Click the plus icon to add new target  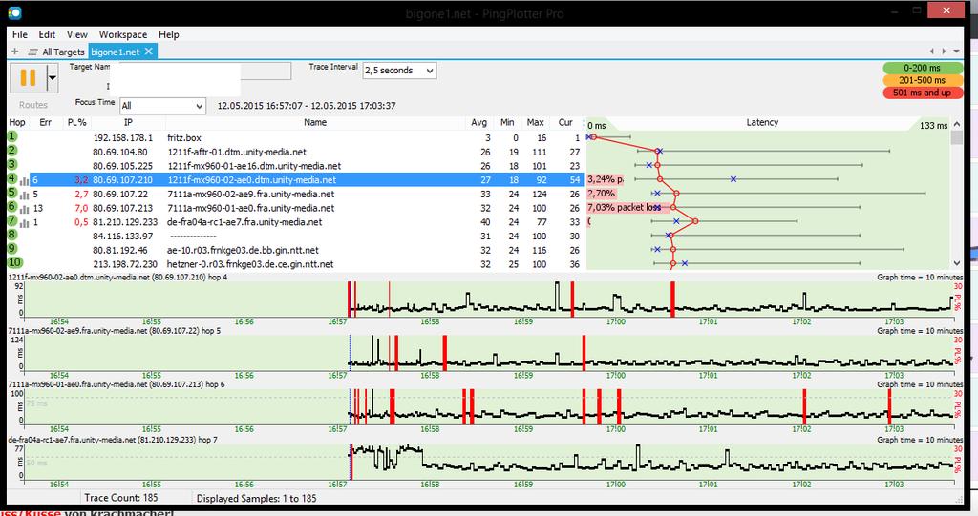click(x=14, y=52)
